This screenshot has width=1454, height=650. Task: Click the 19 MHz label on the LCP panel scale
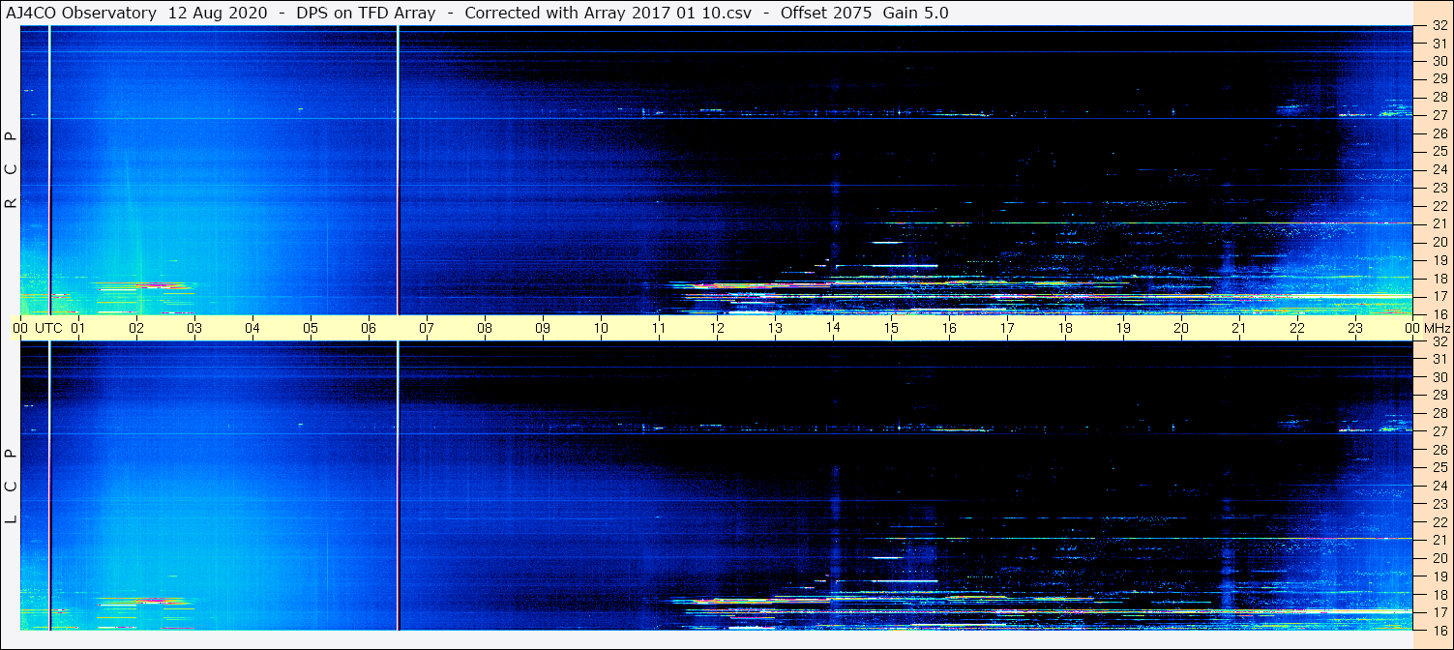(1439, 576)
